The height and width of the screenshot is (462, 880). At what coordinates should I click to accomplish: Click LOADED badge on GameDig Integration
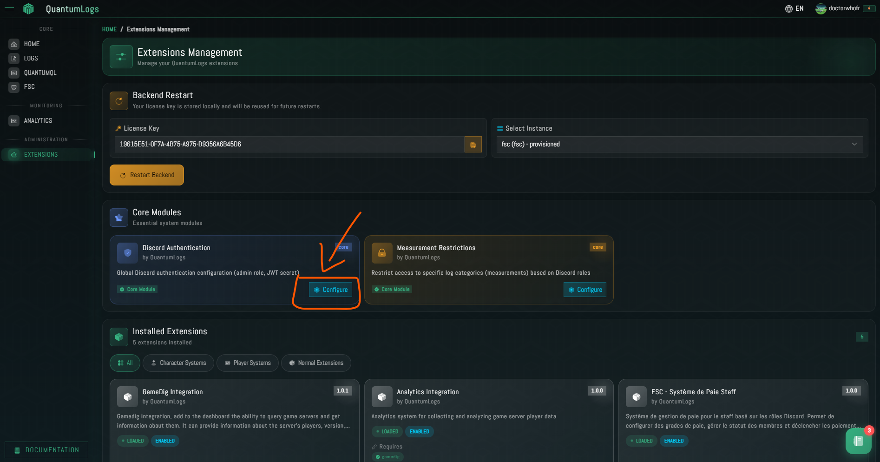(132, 441)
